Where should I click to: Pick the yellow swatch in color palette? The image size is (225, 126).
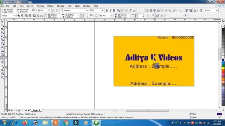click(223, 68)
